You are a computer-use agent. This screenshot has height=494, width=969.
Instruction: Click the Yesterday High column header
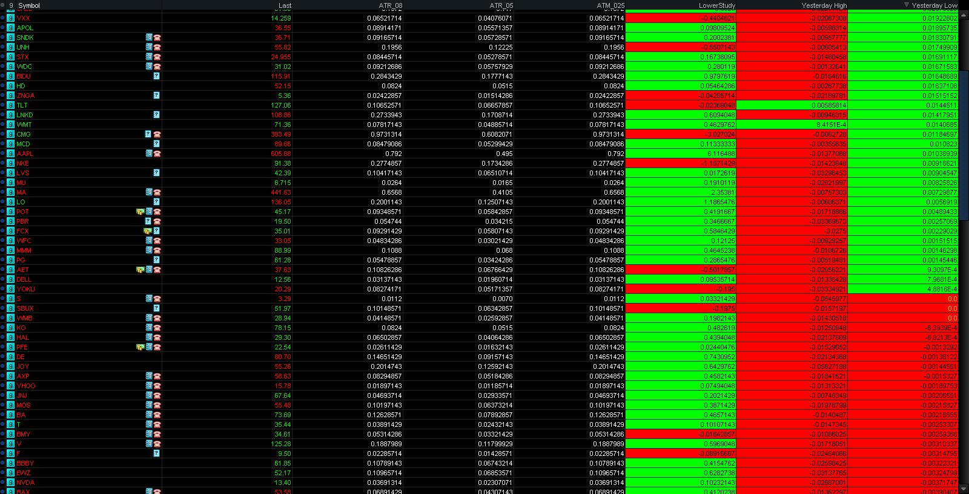pyautogui.click(x=824, y=5)
